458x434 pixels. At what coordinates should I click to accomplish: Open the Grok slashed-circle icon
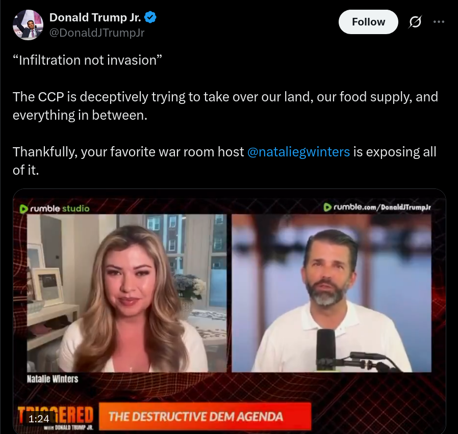point(415,22)
